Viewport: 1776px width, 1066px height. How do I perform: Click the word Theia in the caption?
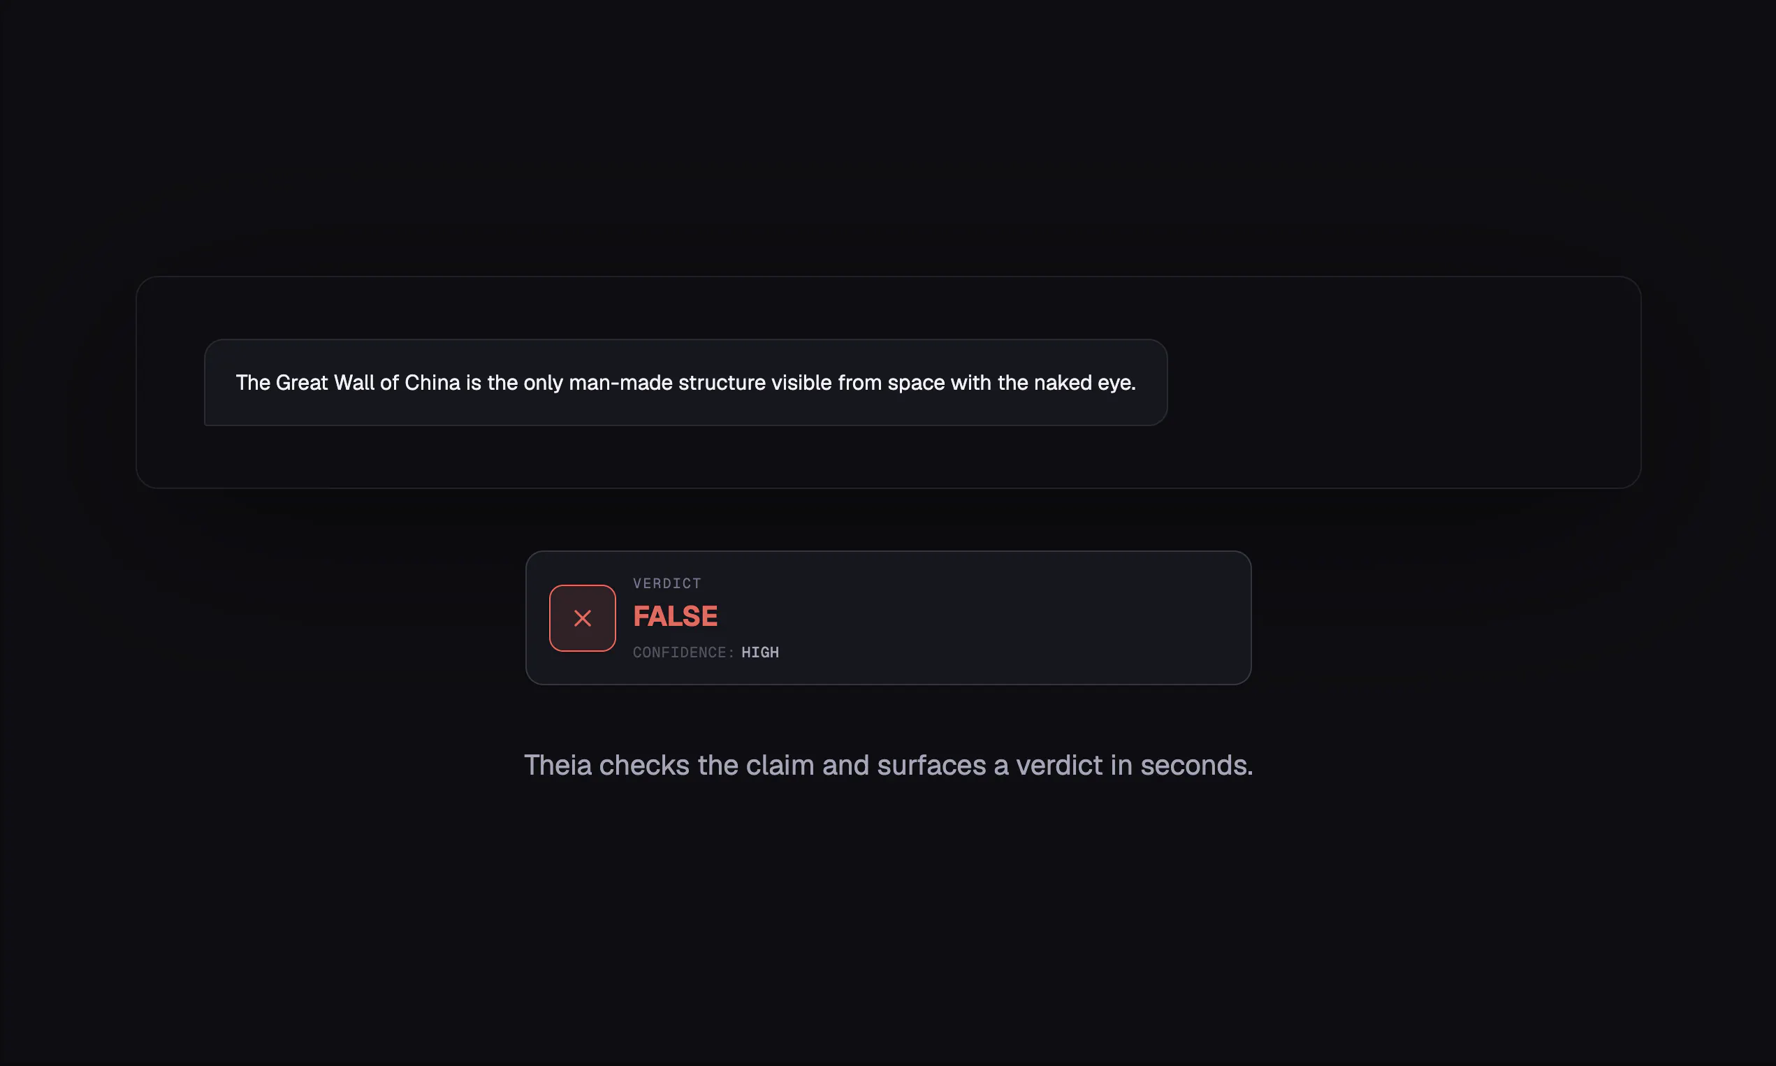558,765
